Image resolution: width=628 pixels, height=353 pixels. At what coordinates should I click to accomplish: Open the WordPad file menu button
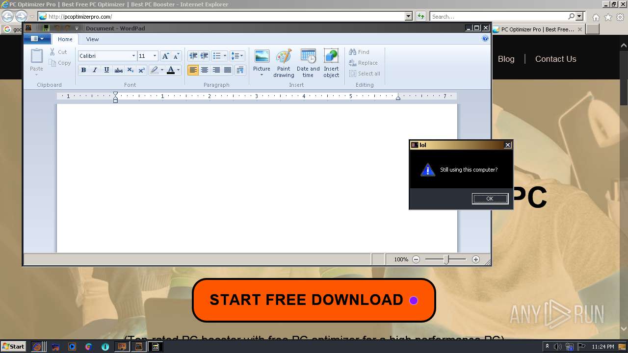click(x=37, y=39)
